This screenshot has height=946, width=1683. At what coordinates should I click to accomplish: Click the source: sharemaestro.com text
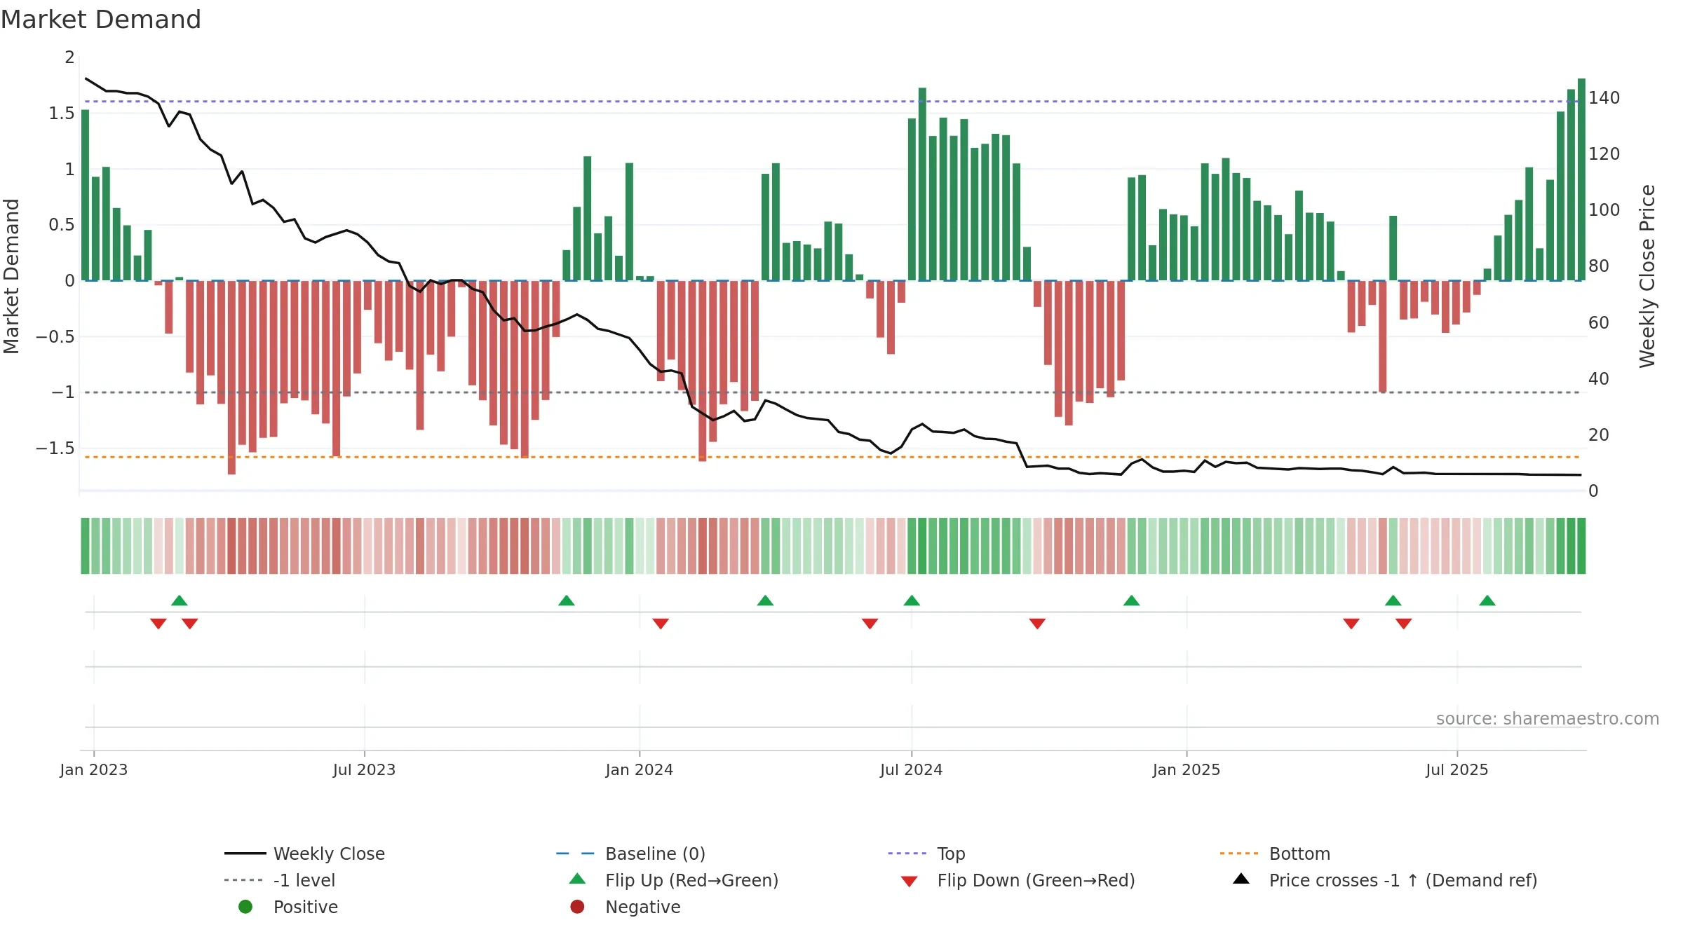(1548, 719)
